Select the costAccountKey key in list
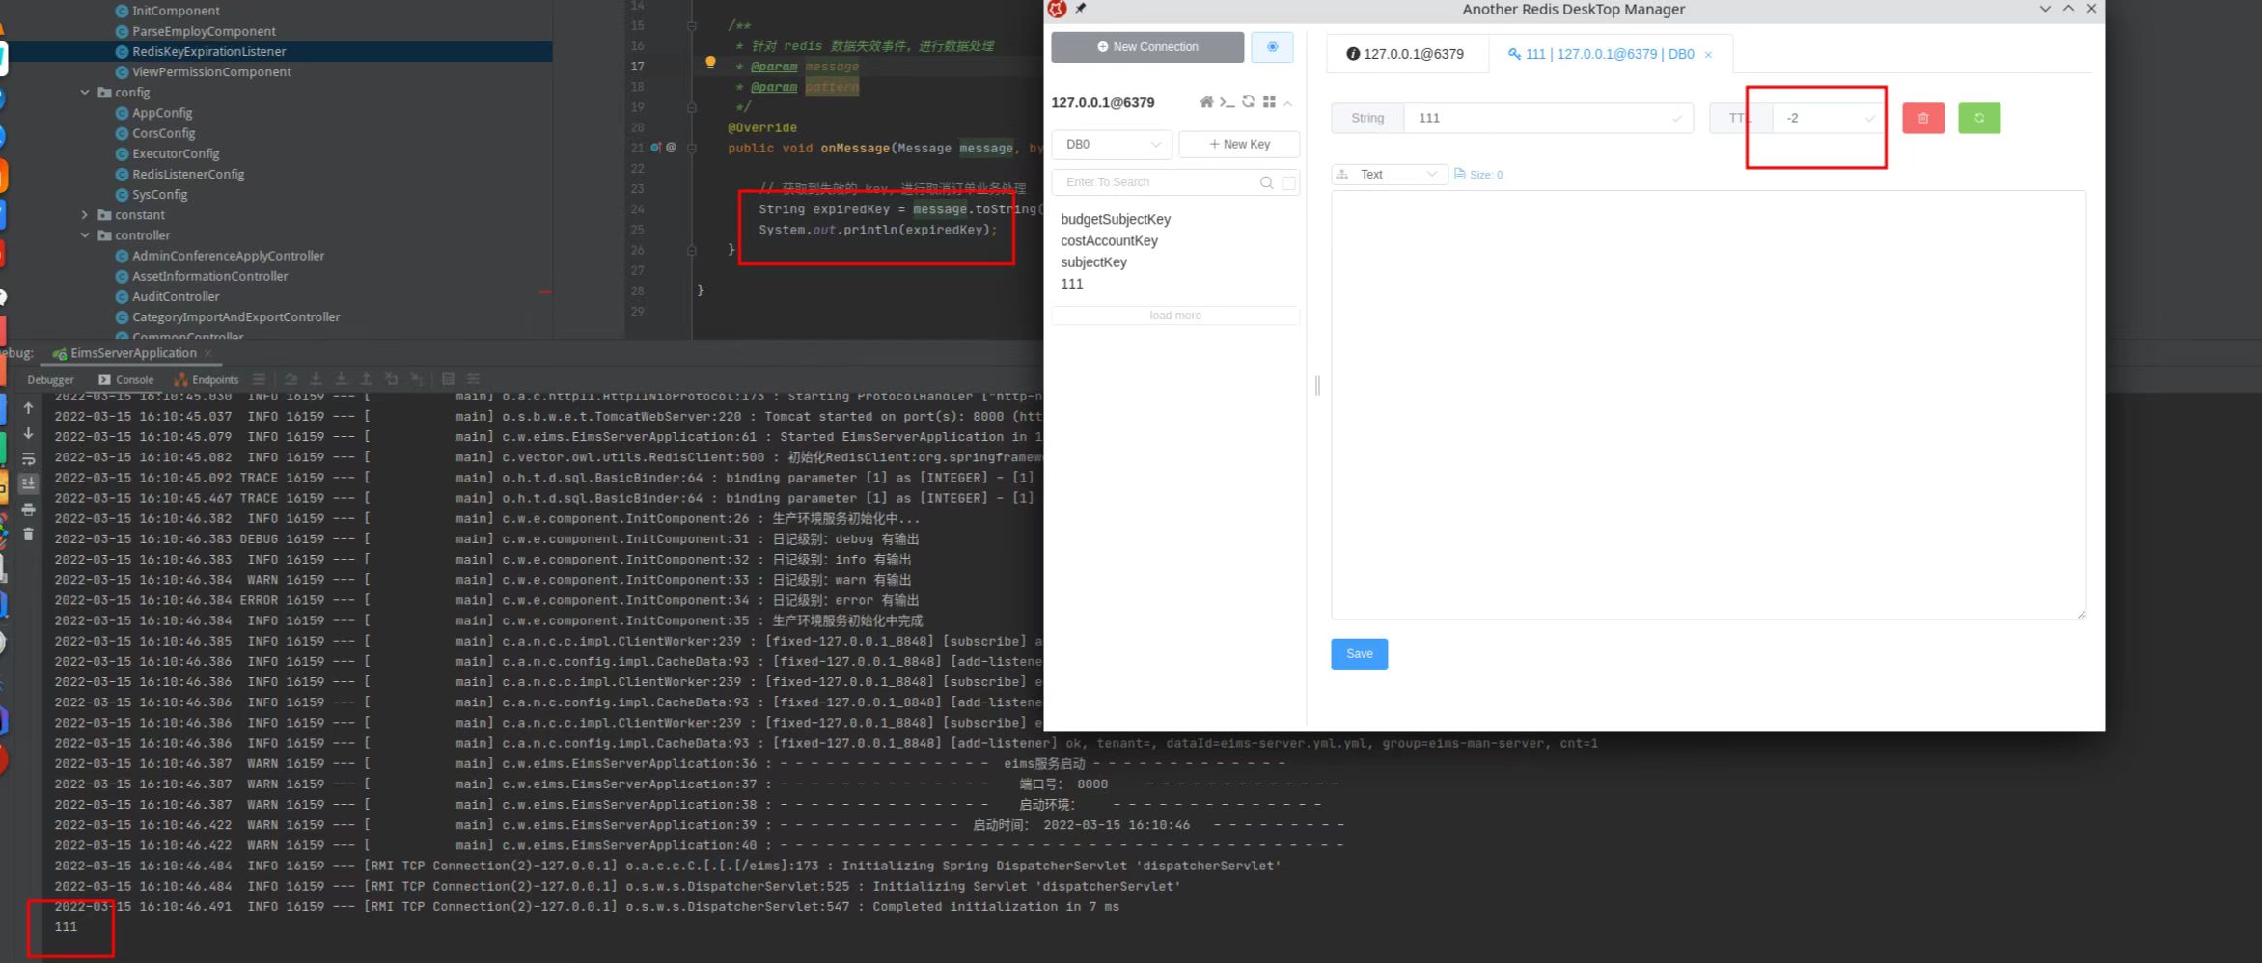The height and width of the screenshot is (963, 2262). (1109, 241)
